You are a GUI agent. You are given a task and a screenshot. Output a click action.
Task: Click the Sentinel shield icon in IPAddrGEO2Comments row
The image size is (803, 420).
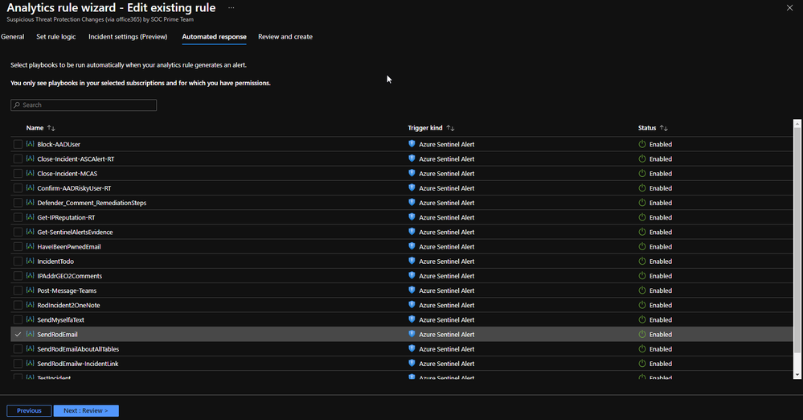click(412, 275)
